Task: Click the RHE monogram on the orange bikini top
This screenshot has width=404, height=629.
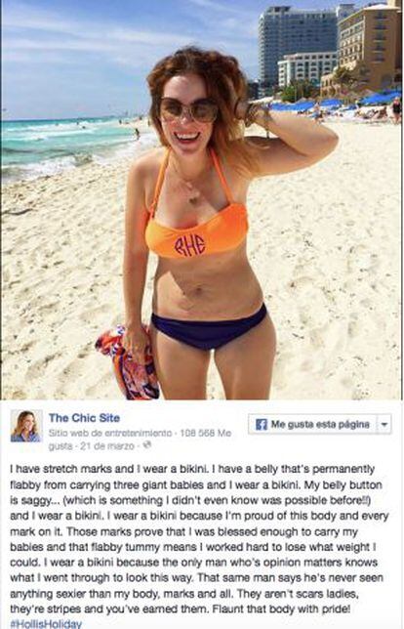Action: (189, 245)
